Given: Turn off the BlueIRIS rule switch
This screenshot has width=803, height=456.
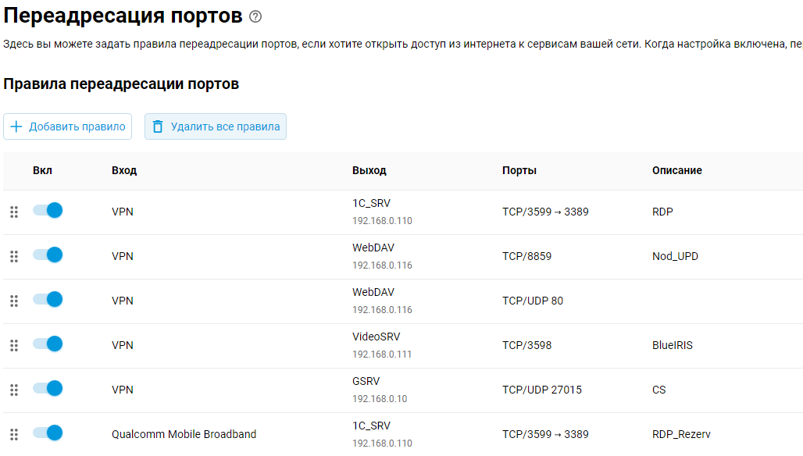Looking at the screenshot, I should pos(48,344).
